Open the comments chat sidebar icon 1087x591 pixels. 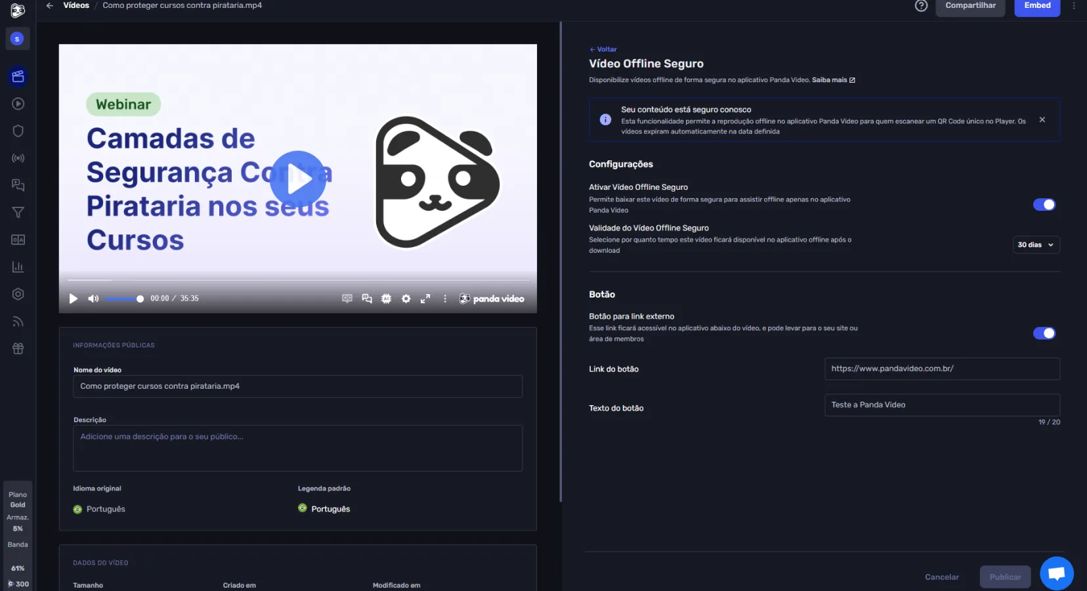18,185
